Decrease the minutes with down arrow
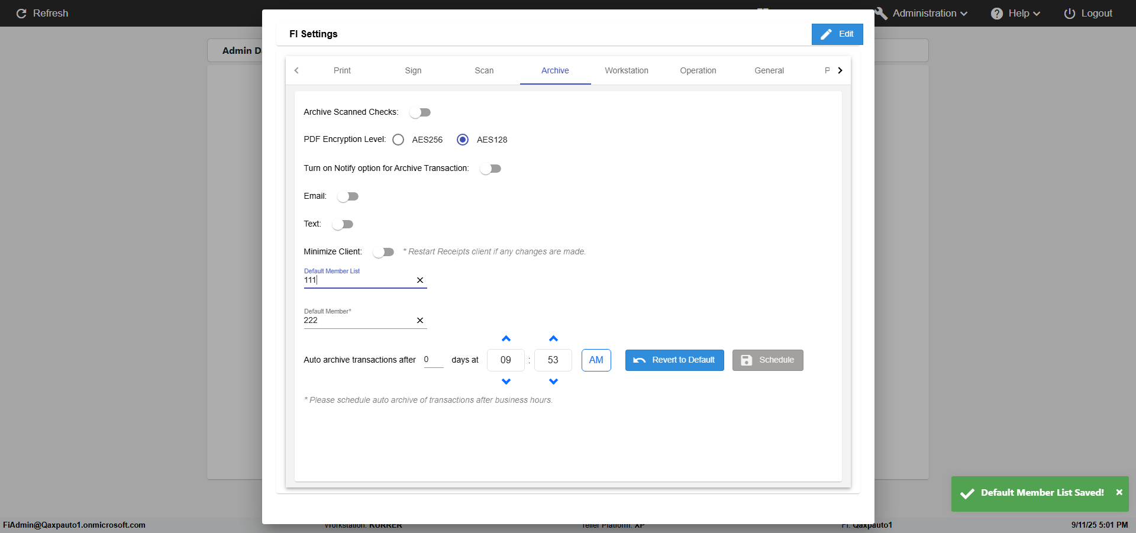 point(553,382)
